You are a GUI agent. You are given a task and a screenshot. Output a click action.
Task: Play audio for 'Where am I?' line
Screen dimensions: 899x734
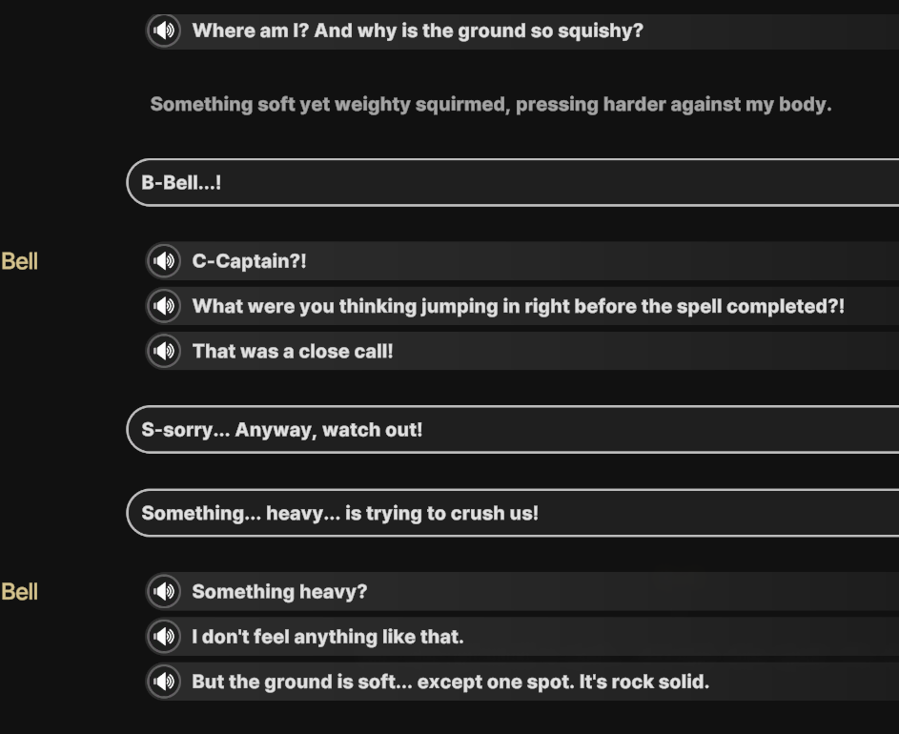[164, 31]
